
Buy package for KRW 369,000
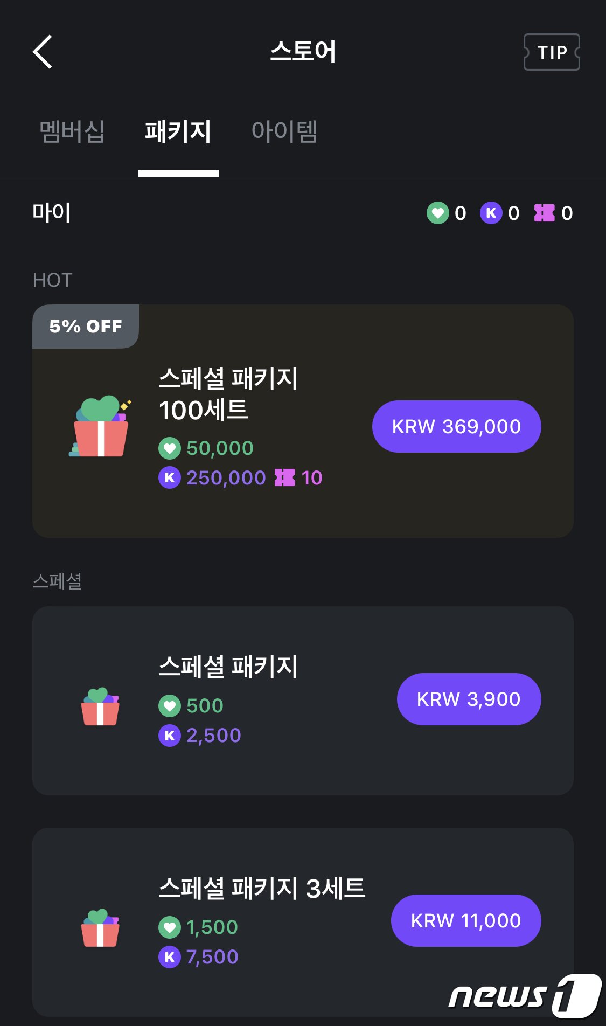tap(456, 426)
